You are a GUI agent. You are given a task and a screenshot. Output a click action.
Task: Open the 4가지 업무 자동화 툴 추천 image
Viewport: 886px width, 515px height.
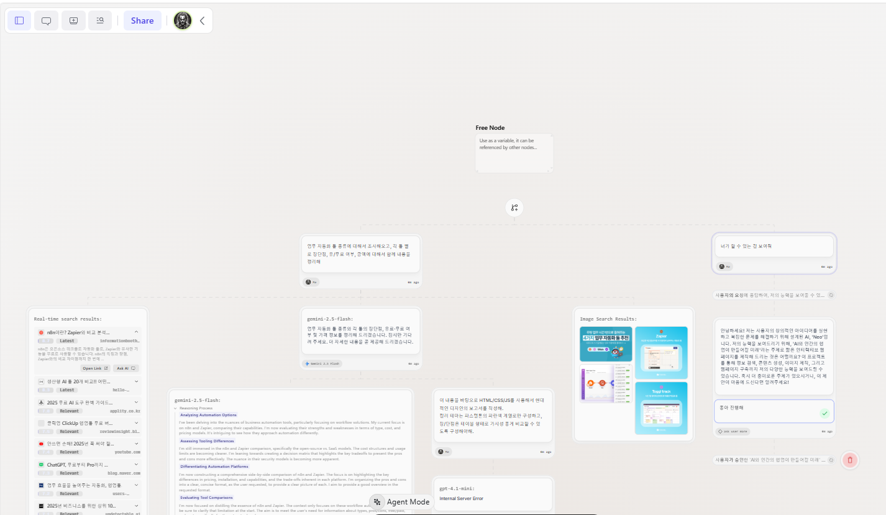coord(606,344)
